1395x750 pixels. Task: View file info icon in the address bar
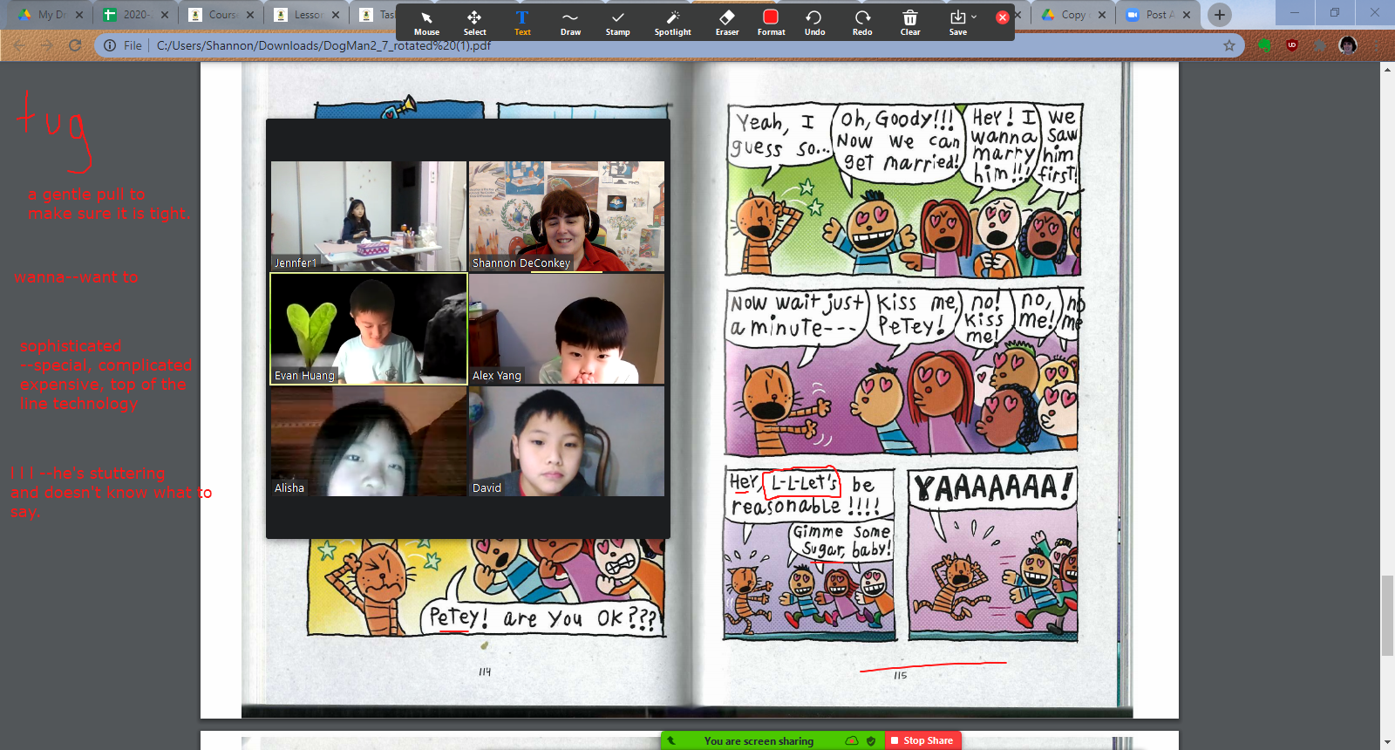(x=110, y=45)
